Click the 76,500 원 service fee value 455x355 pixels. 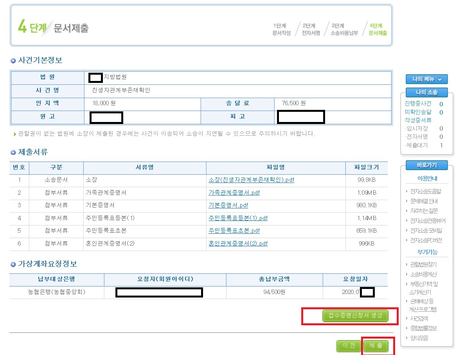click(293, 103)
